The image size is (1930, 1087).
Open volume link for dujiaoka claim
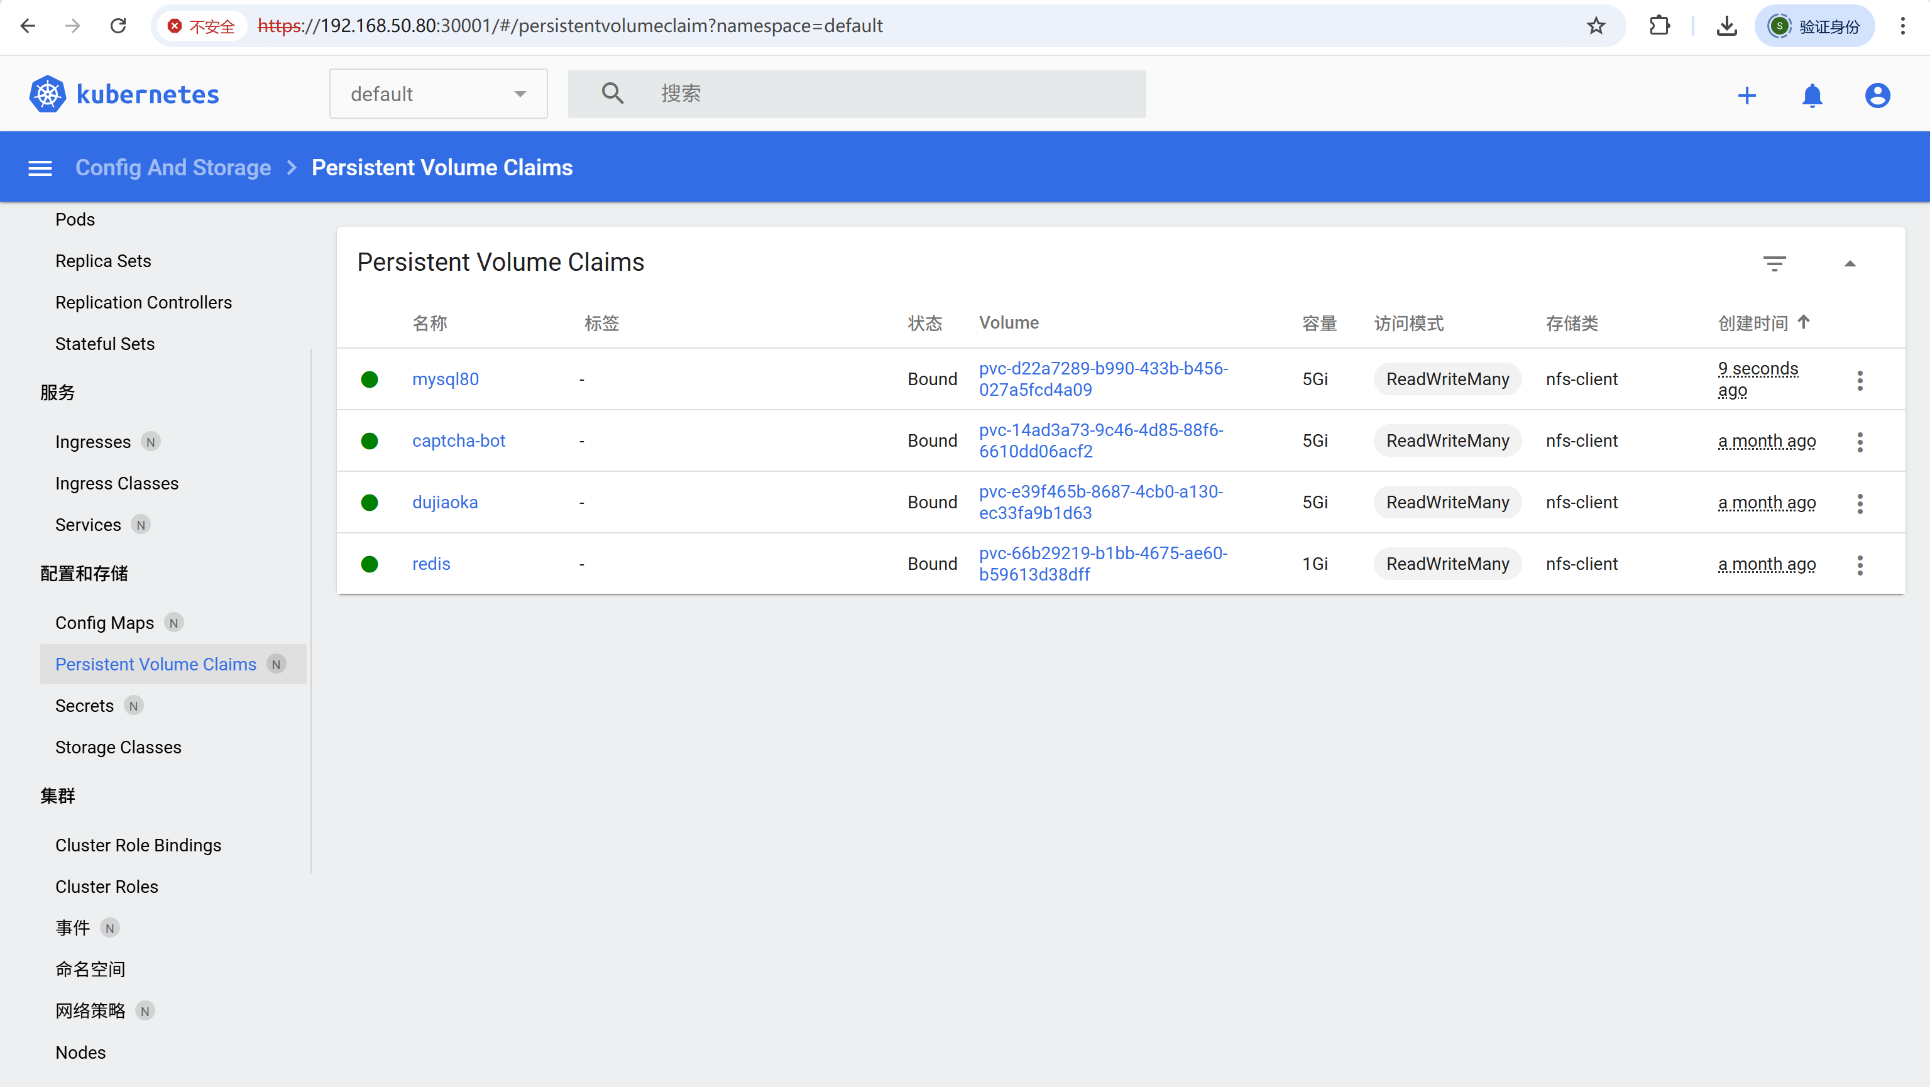point(1100,502)
